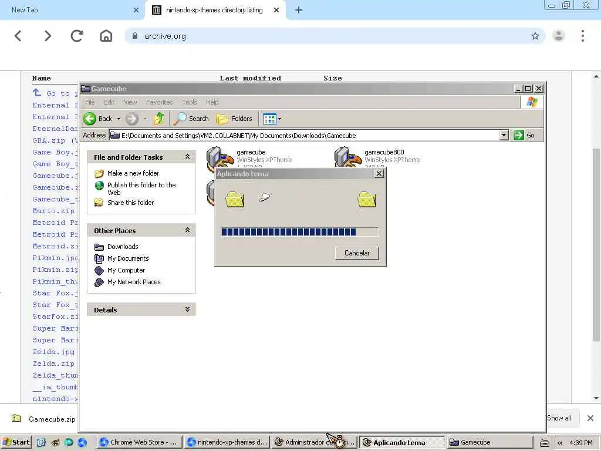Go to My Network Places

point(134,282)
